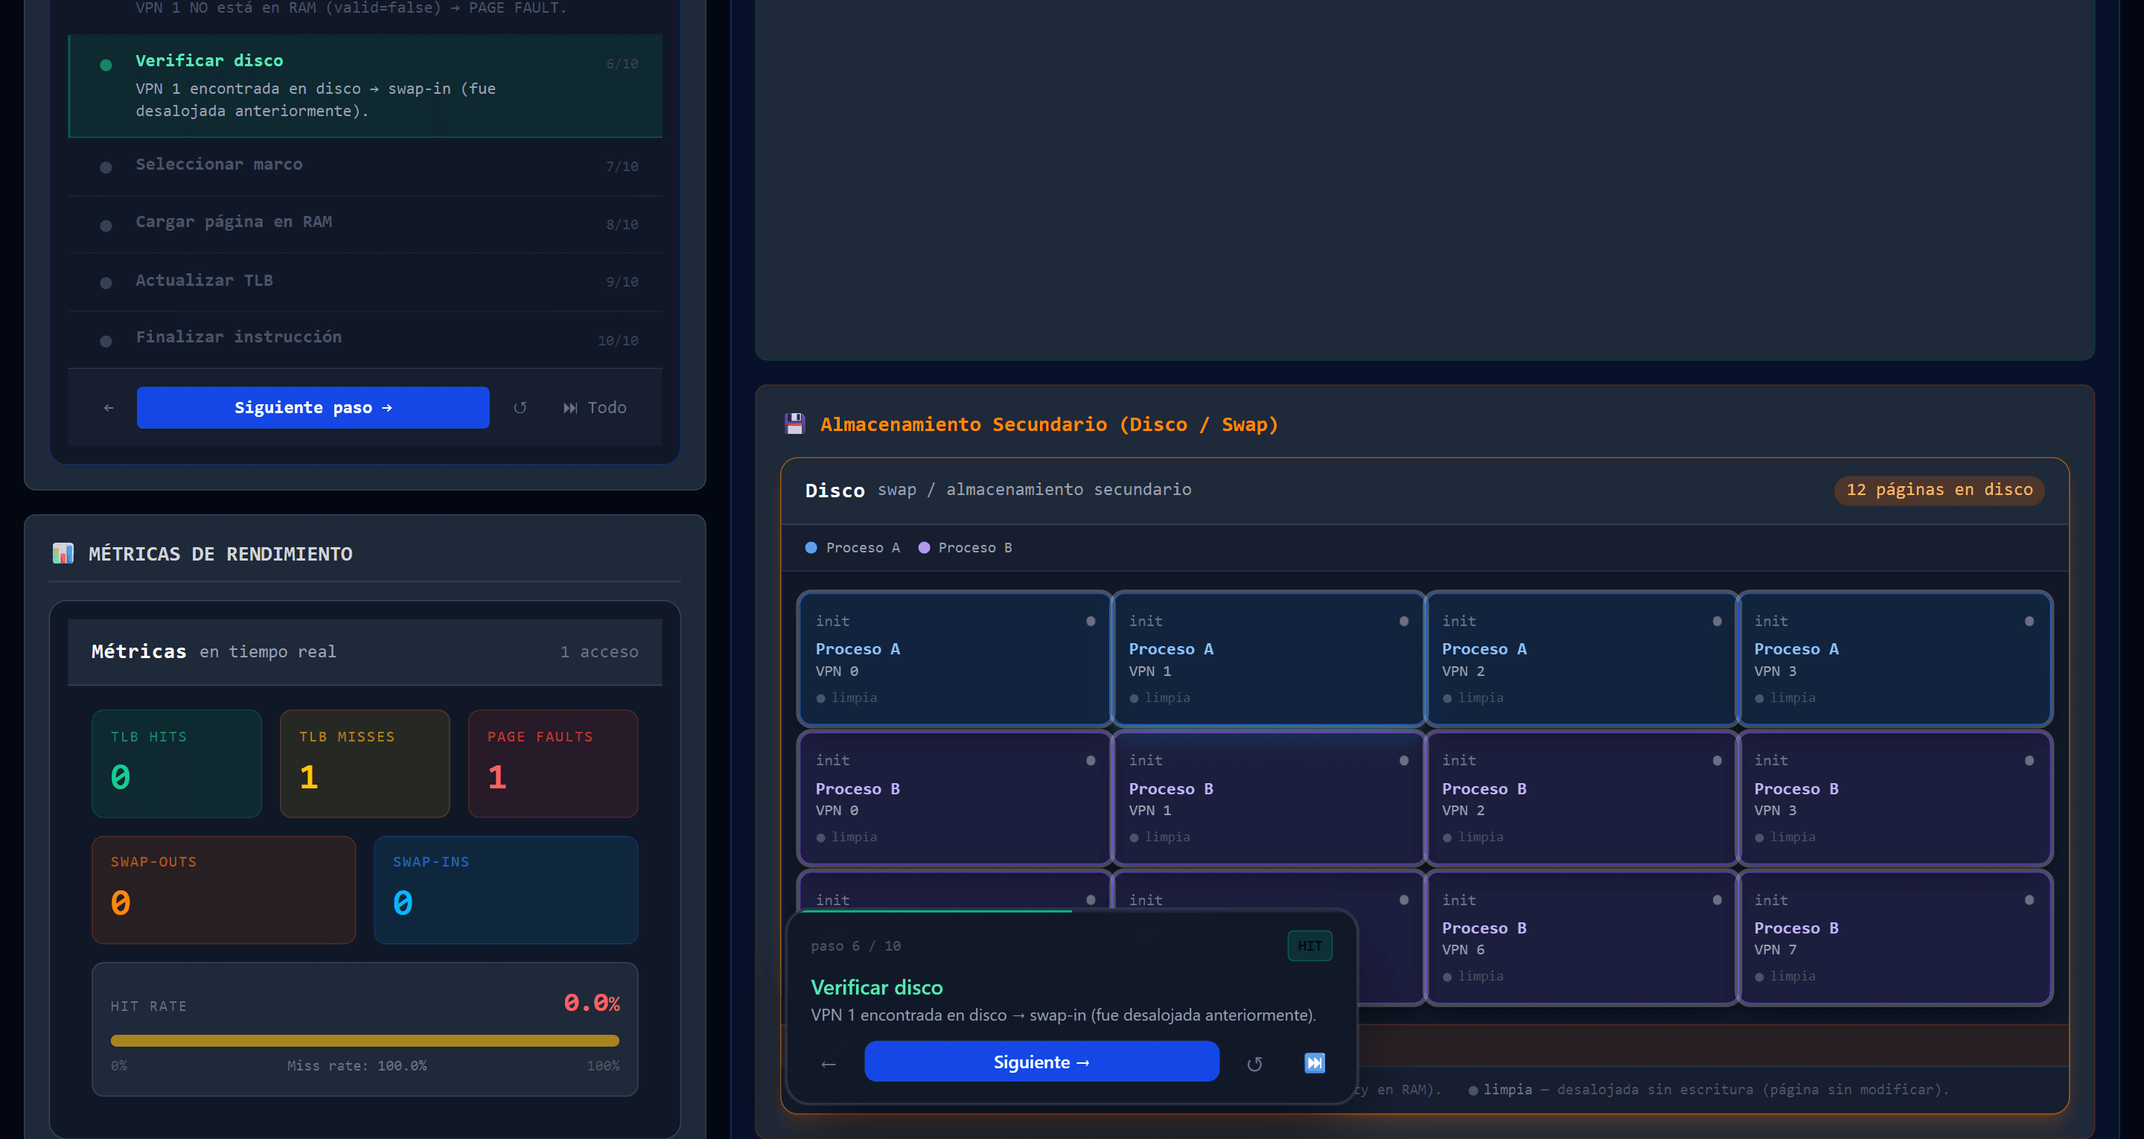This screenshot has width=2144, height=1139.
Task: Click the hit rate progress bar
Action: 365,1041
